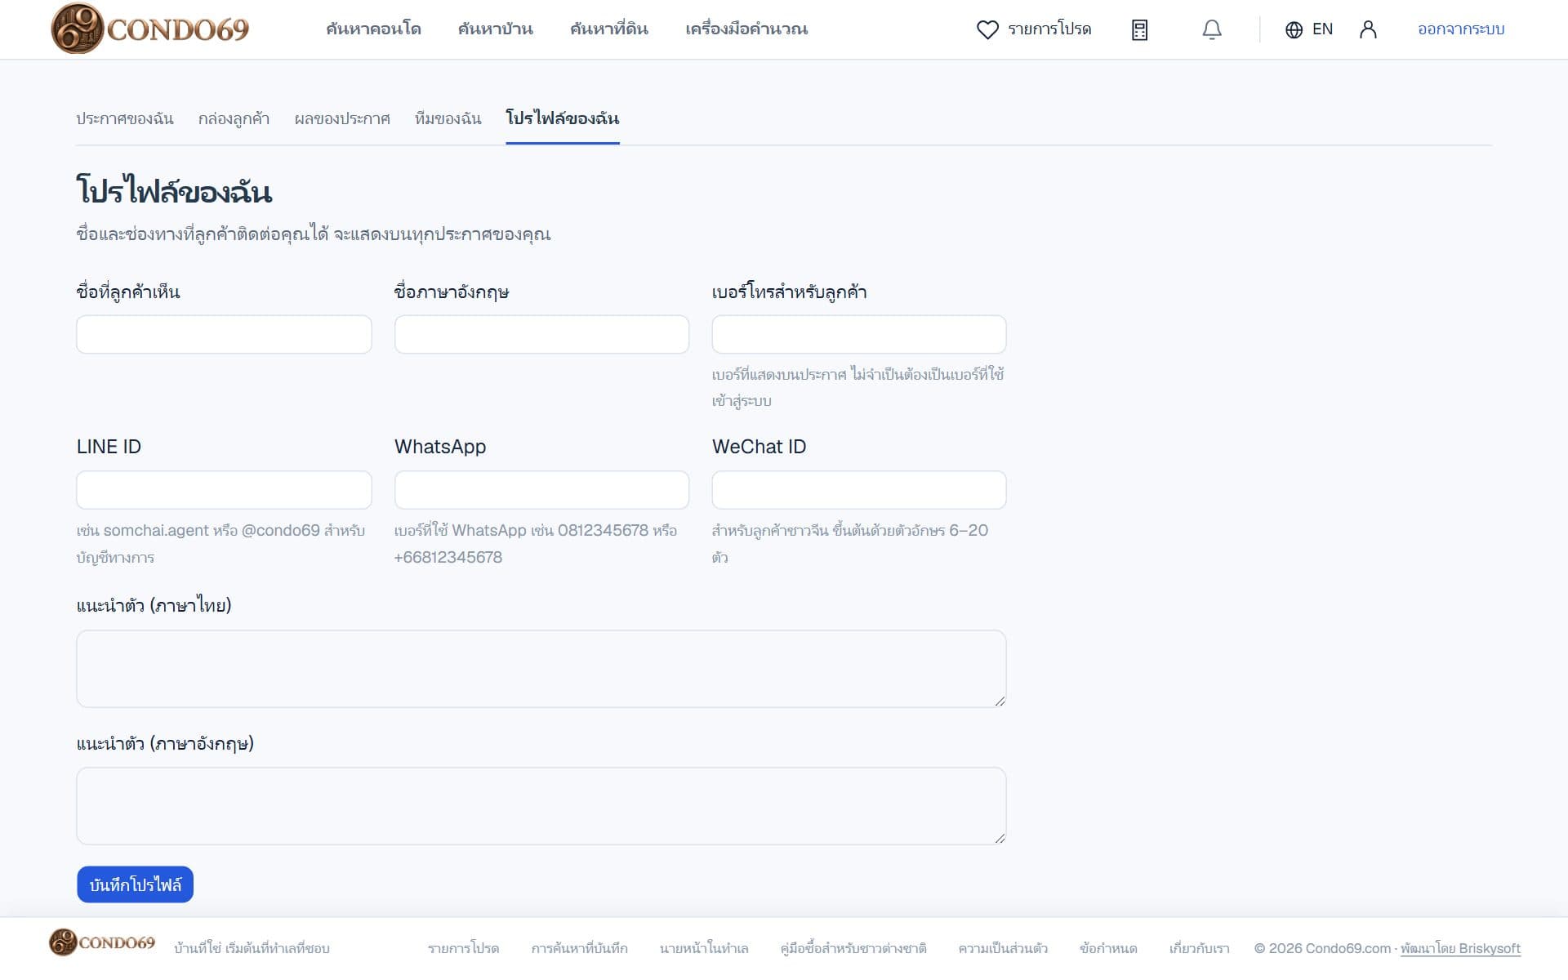
Task: Open user account icon
Action: click(1368, 29)
